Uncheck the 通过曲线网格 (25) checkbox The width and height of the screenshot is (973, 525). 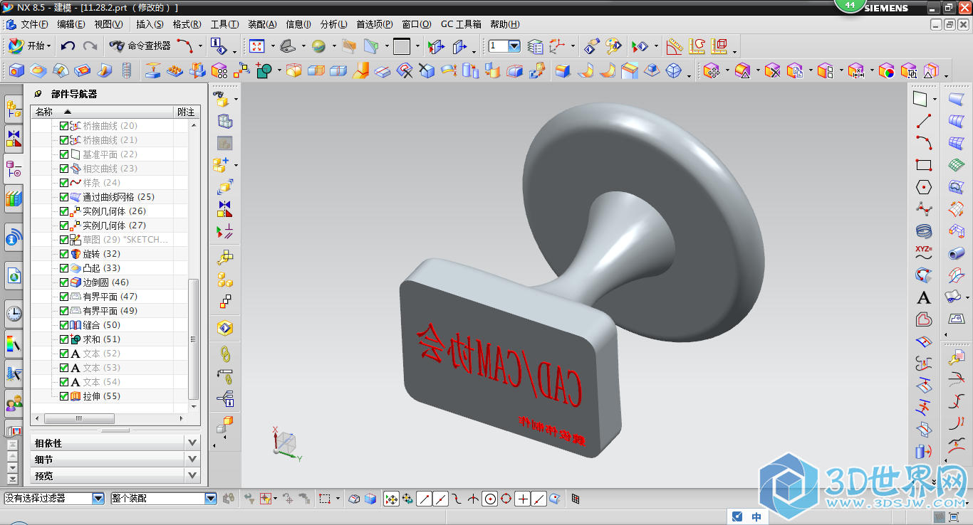64,197
